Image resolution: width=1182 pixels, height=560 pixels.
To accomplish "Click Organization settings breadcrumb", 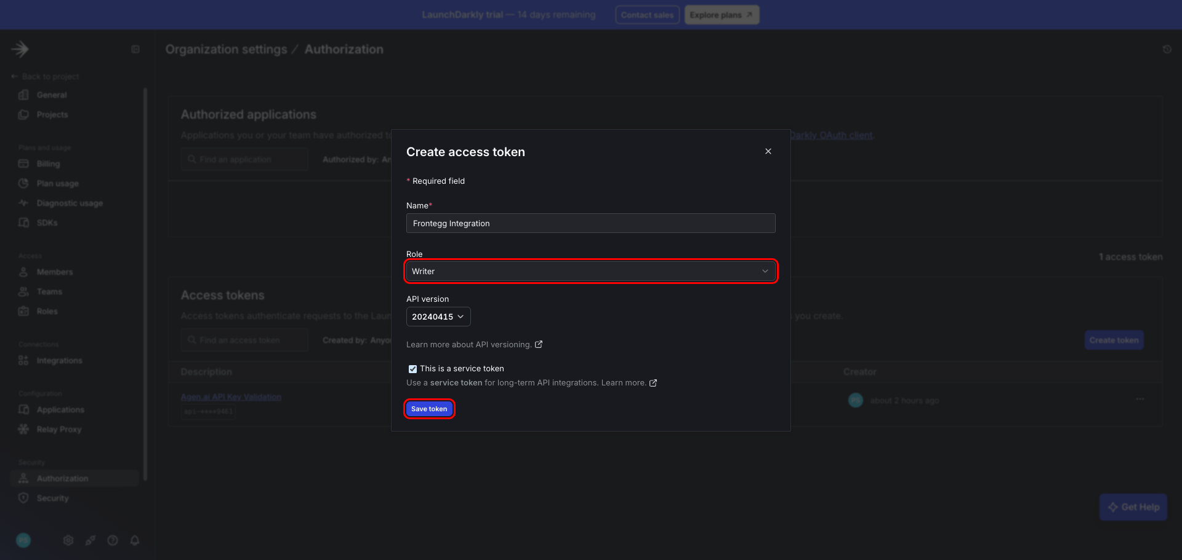I will (x=226, y=49).
